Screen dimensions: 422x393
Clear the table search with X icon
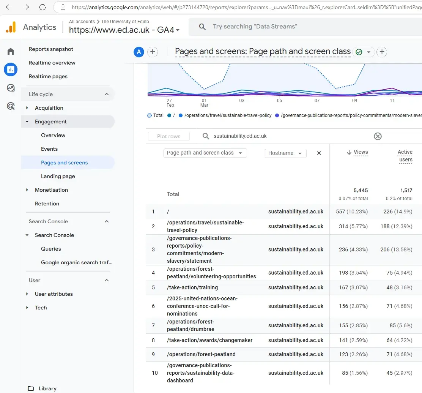tap(378, 136)
